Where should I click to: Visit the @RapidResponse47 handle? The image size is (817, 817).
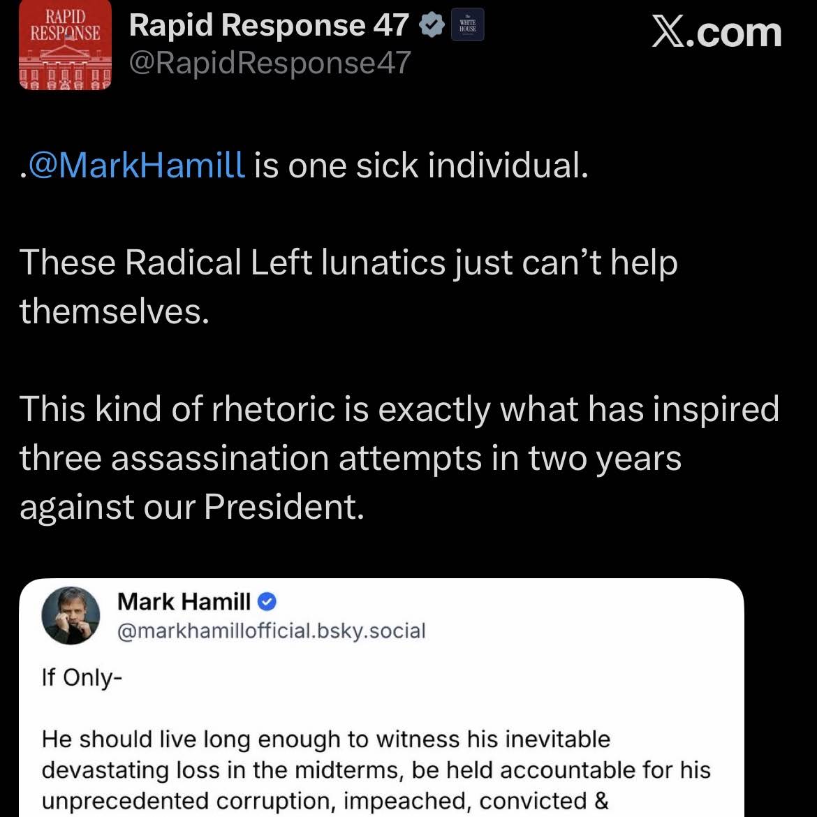coord(270,63)
